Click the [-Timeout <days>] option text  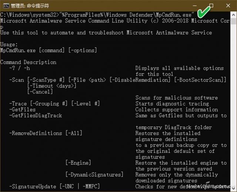click(x=52, y=86)
